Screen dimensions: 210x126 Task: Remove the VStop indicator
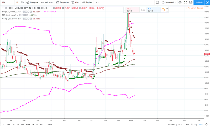coord(31,19)
